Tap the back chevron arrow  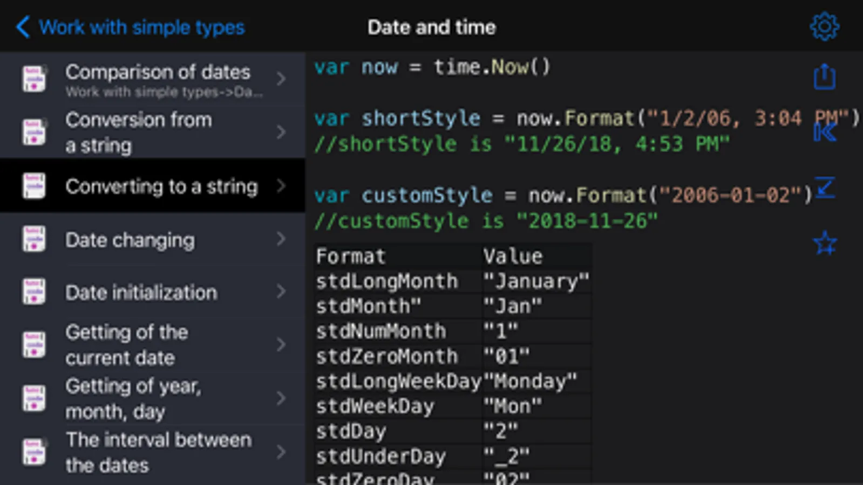click(x=23, y=27)
